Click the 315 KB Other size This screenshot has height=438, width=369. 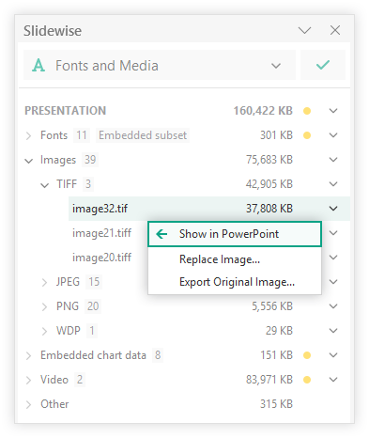click(276, 404)
